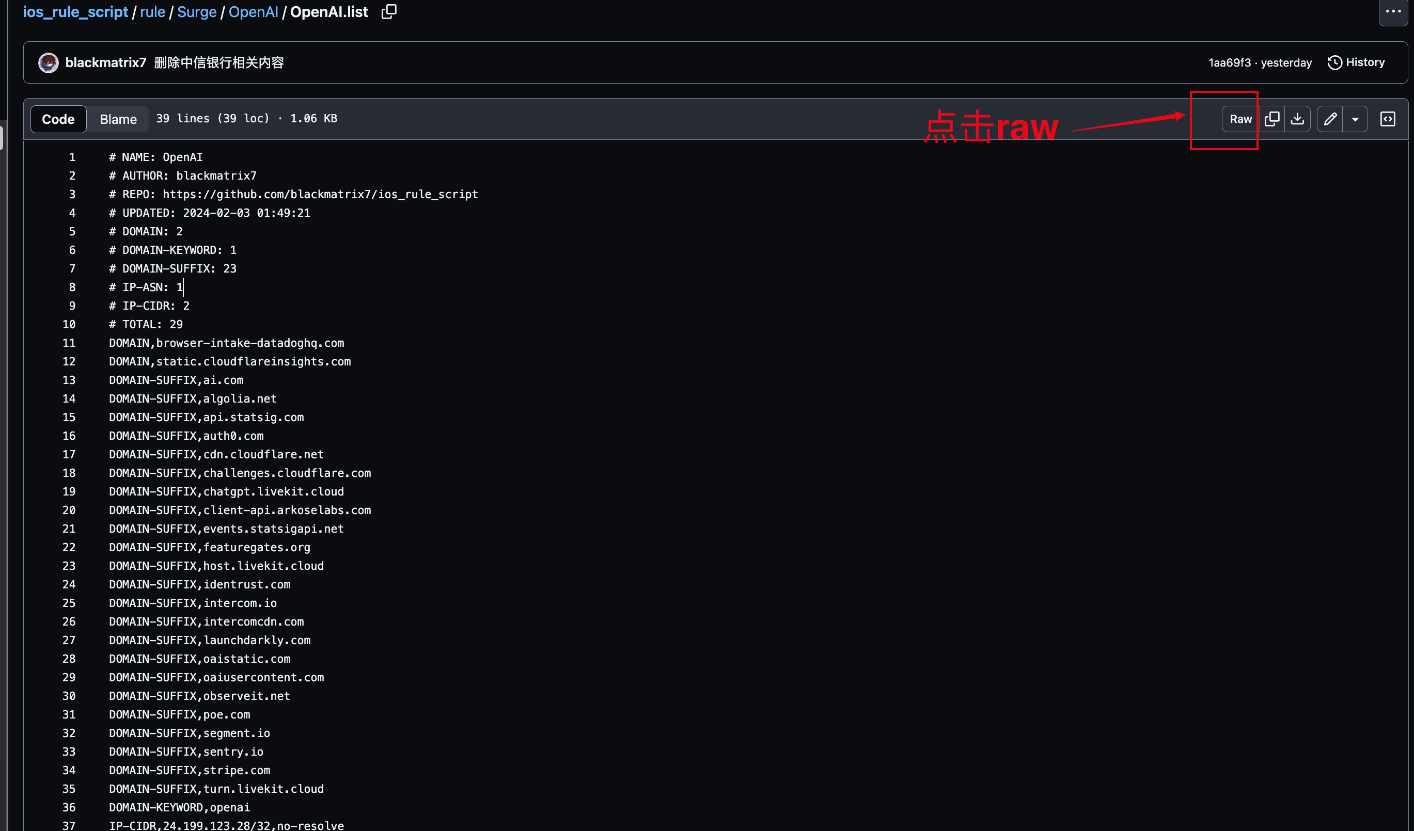Click the History clock icon
1414x831 pixels.
[1335, 62]
